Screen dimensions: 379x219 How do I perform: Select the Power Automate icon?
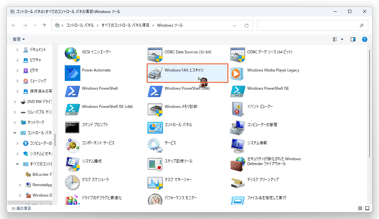pos(72,73)
